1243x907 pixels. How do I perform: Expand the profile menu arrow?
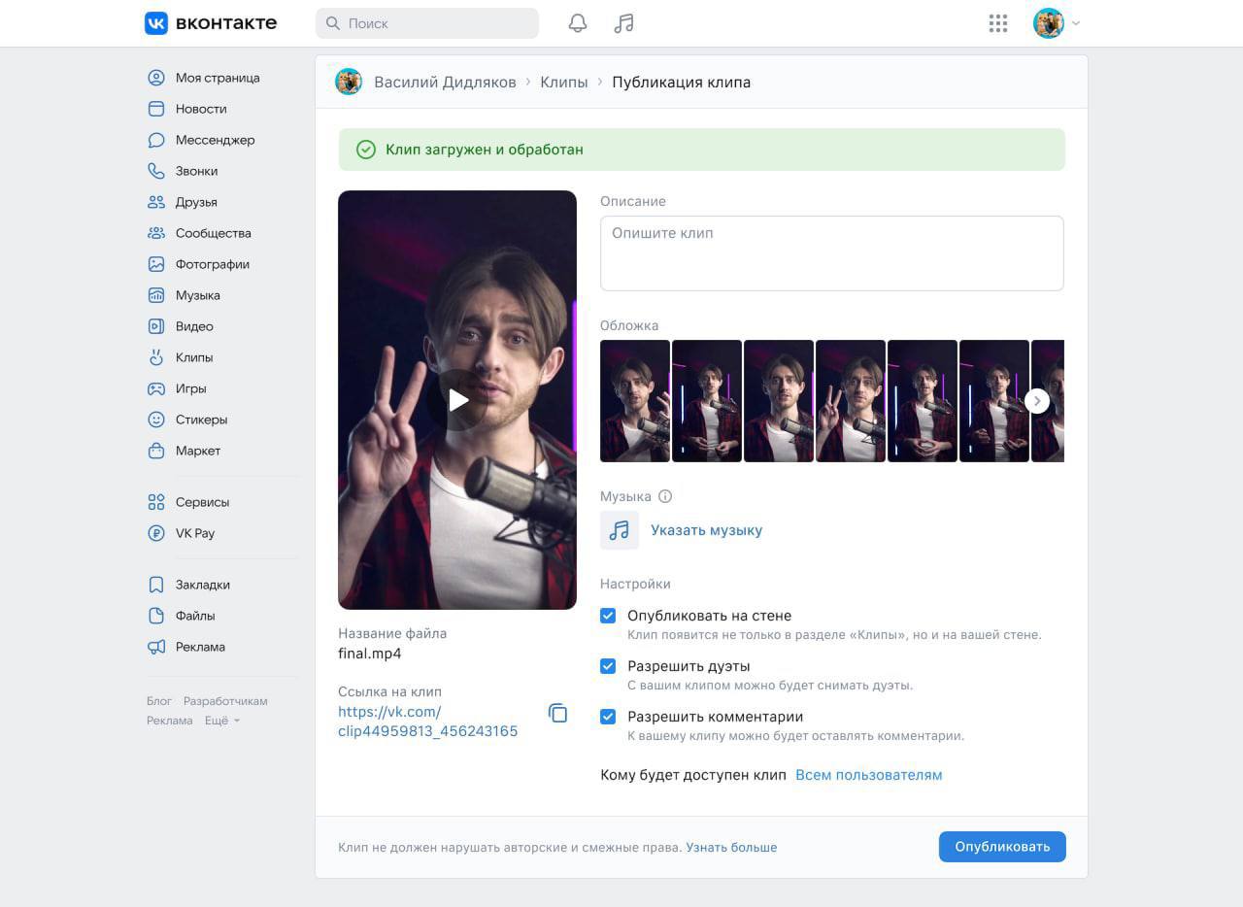click(1076, 23)
